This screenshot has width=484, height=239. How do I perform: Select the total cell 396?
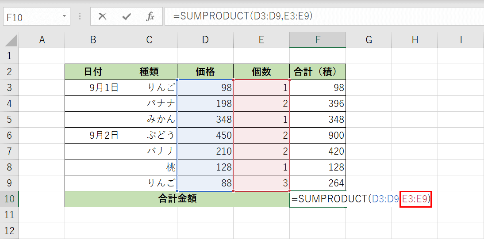point(318,104)
